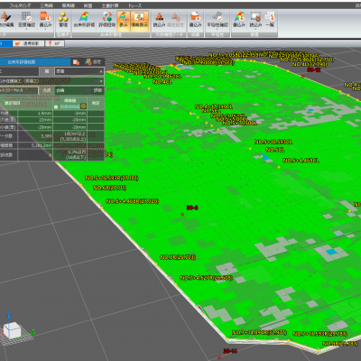This screenshot has height=361, width=361.
Task: Click the NO.7R(26.793) station label
Action: point(178,257)
